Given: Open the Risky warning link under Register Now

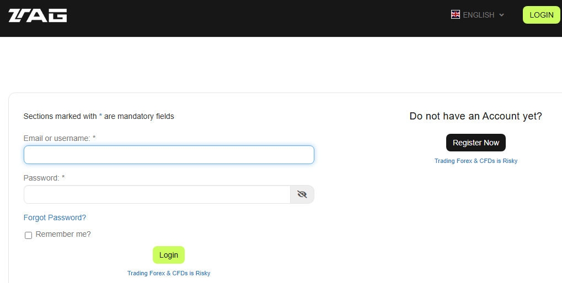Looking at the screenshot, I should tap(475, 161).
